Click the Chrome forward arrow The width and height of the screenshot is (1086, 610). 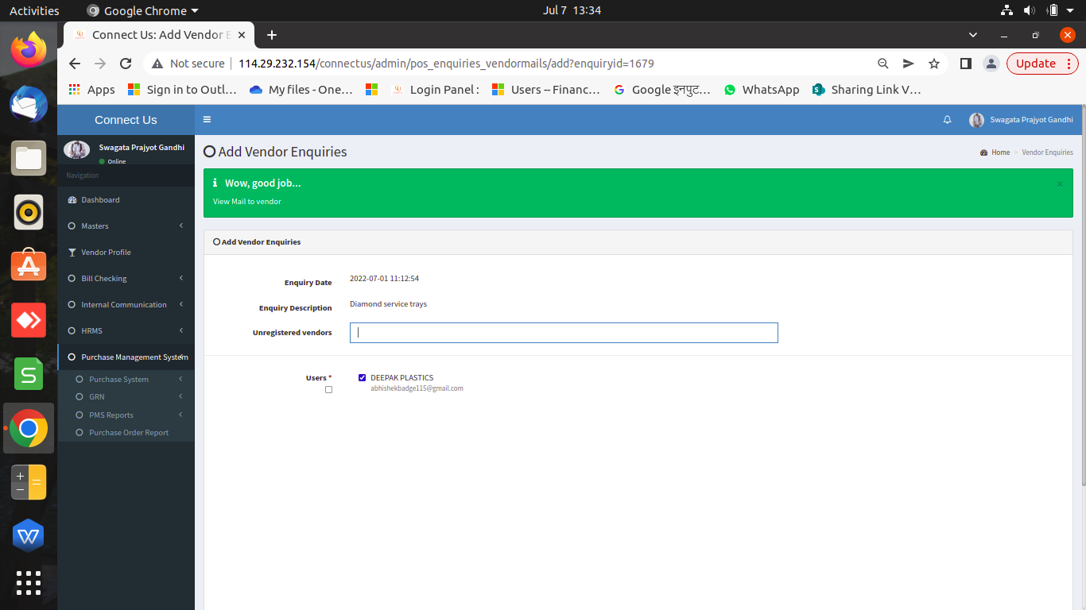click(x=100, y=64)
